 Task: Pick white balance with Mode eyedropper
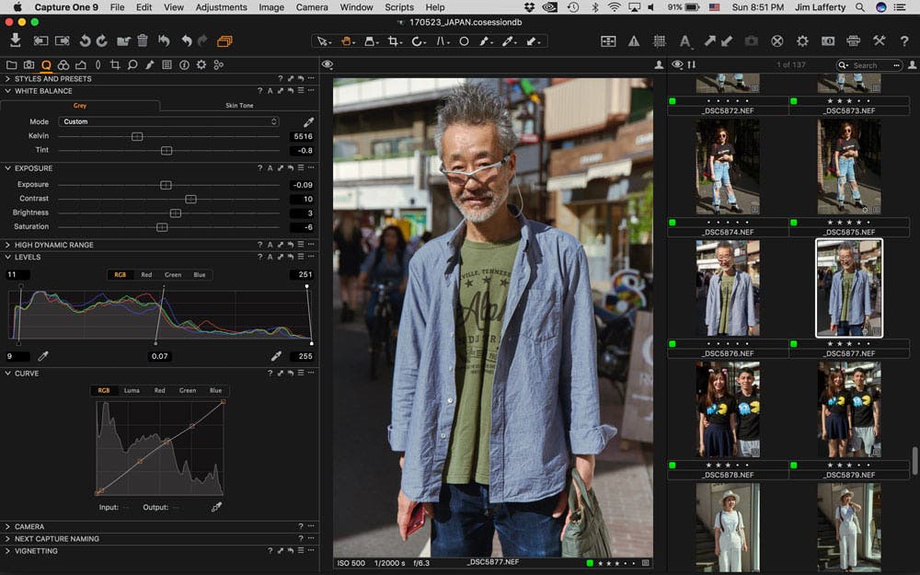click(308, 122)
